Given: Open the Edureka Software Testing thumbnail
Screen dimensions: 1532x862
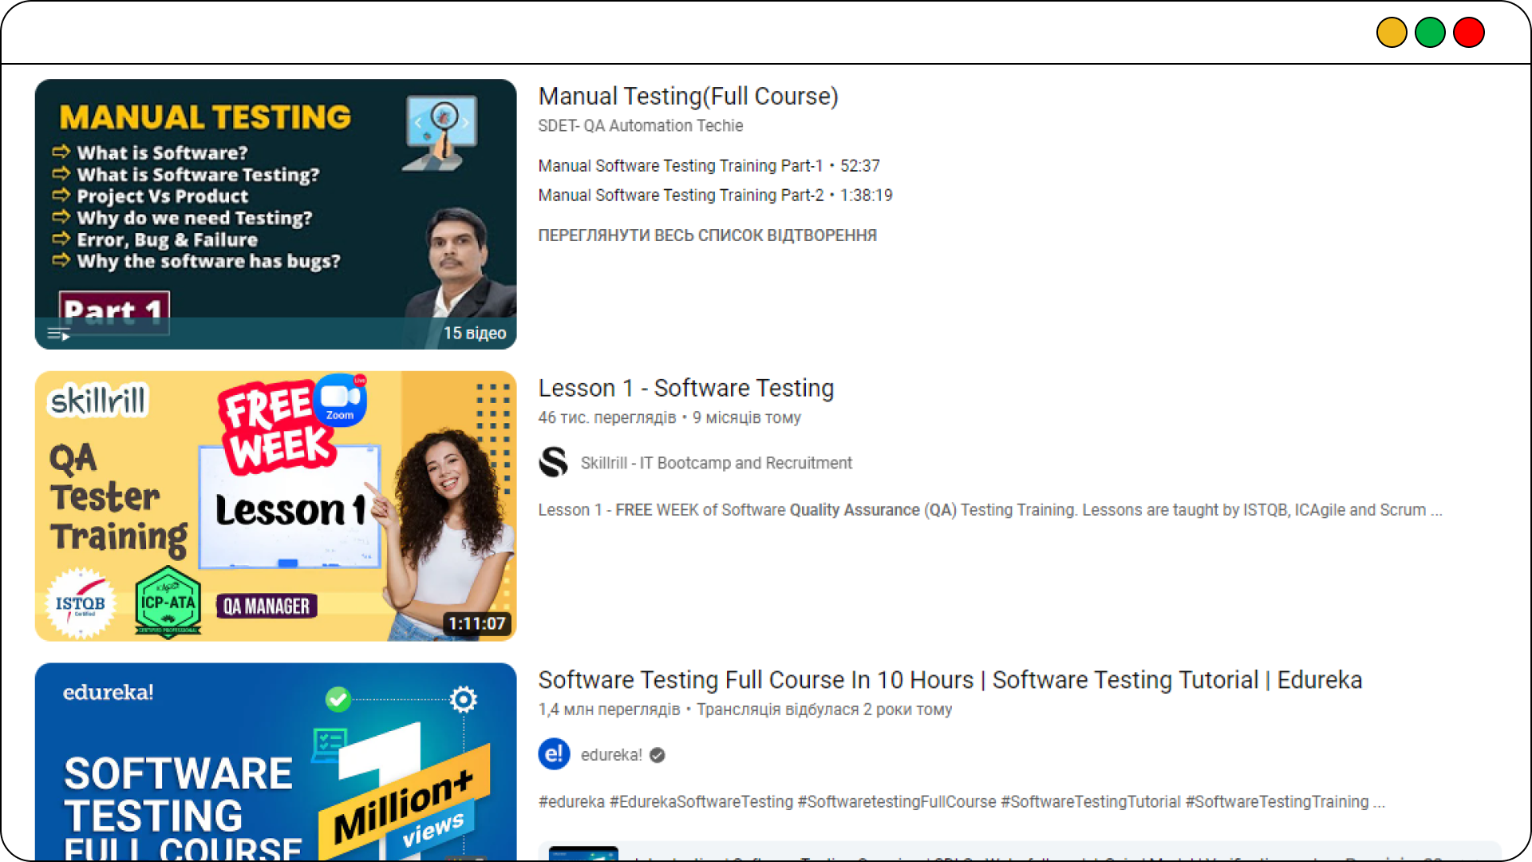Looking at the screenshot, I should 275,761.
